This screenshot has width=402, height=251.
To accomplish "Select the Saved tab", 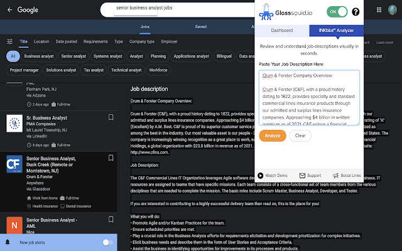I will pyautogui.click(x=200, y=27).
